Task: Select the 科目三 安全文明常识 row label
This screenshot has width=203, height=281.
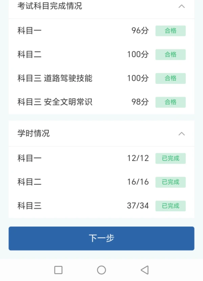Action: click(x=55, y=102)
